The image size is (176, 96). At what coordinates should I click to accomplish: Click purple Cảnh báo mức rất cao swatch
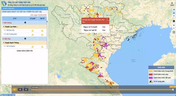151,78
